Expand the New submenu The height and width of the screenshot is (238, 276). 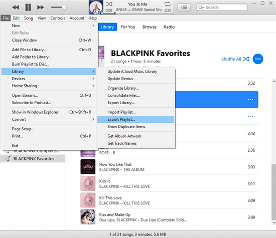pyautogui.click(x=49, y=26)
